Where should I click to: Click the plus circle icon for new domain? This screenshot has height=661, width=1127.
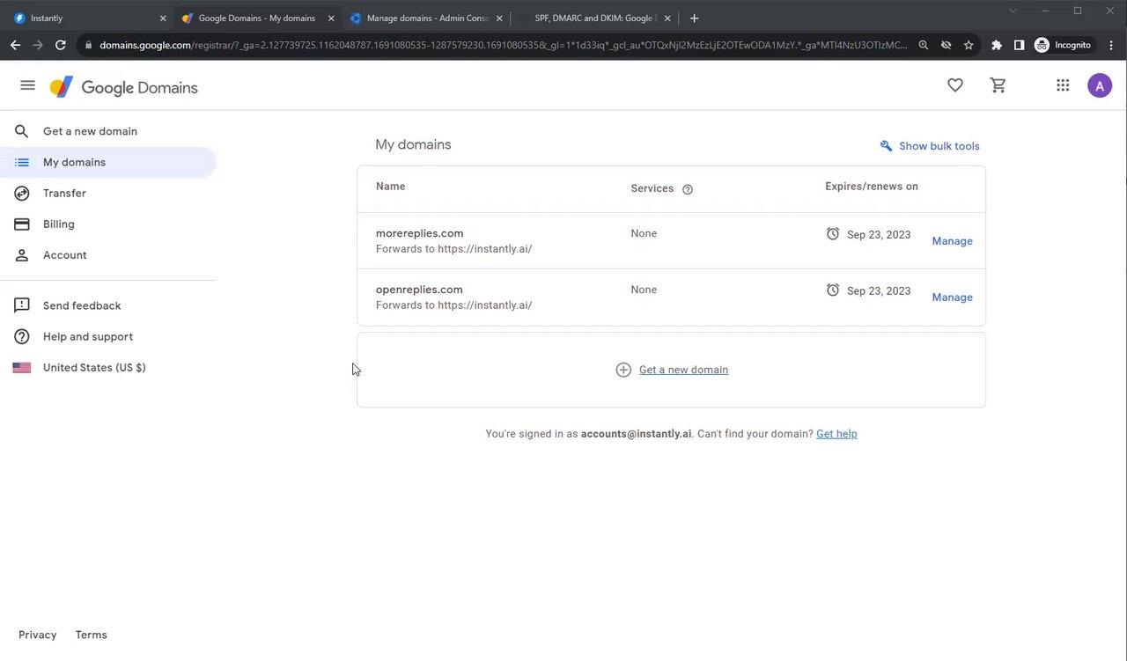623,370
